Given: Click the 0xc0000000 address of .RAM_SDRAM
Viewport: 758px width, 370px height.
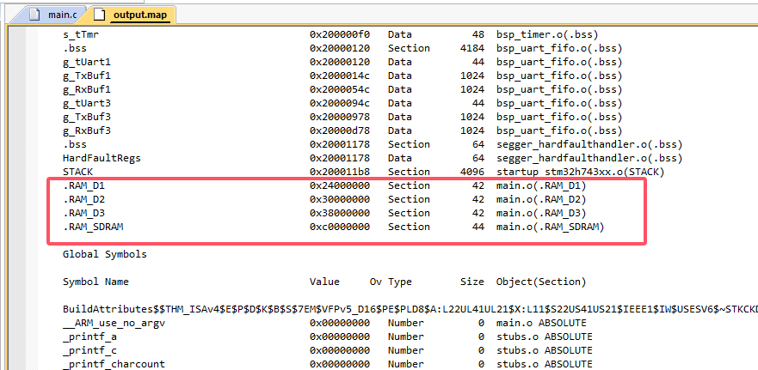Looking at the screenshot, I should click(340, 227).
